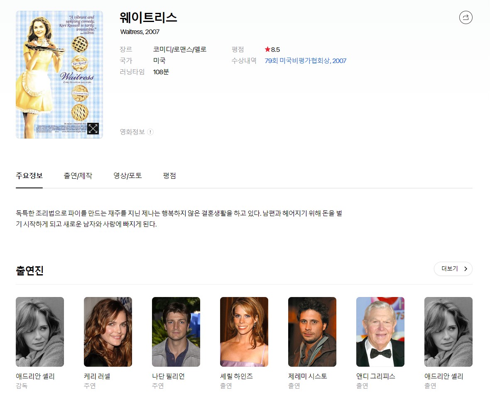This screenshot has height=397, width=490.
Task: Click the 79회 미국비평가협회상 award link
Action: click(x=305, y=61)
